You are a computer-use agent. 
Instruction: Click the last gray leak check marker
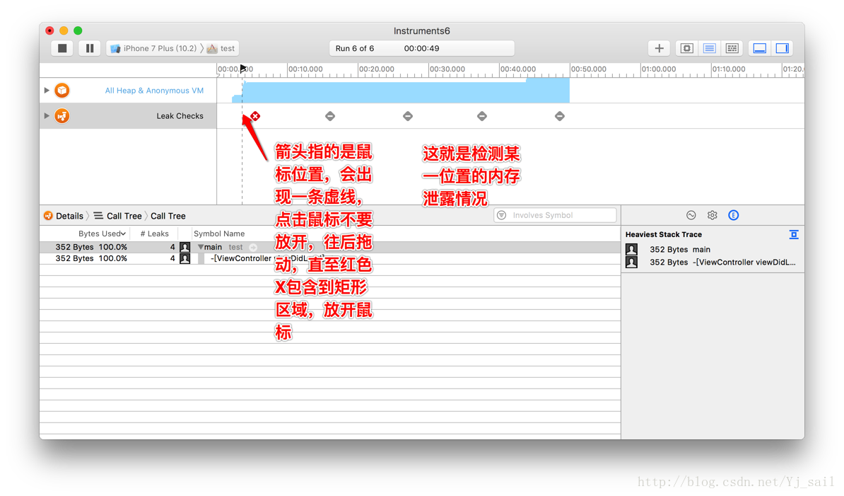560,116
